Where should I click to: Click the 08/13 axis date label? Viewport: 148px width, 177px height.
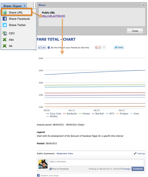tap(72, 110)
